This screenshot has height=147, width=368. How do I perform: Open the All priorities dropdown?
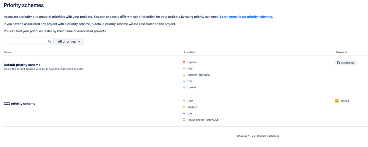click(69, 42)
